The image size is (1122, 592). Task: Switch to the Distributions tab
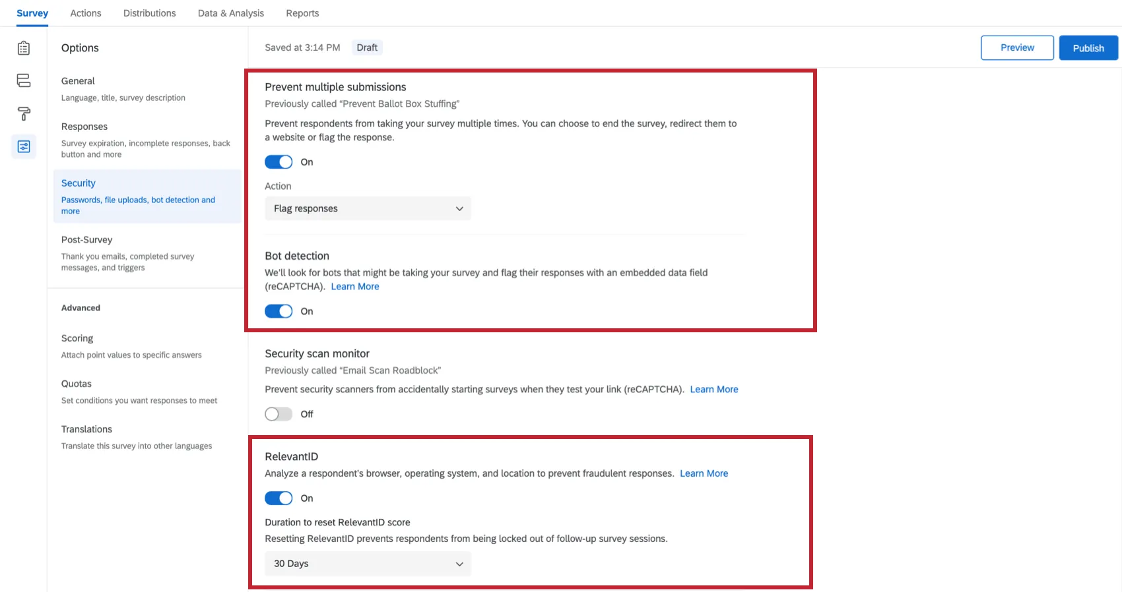click(150, 13)
